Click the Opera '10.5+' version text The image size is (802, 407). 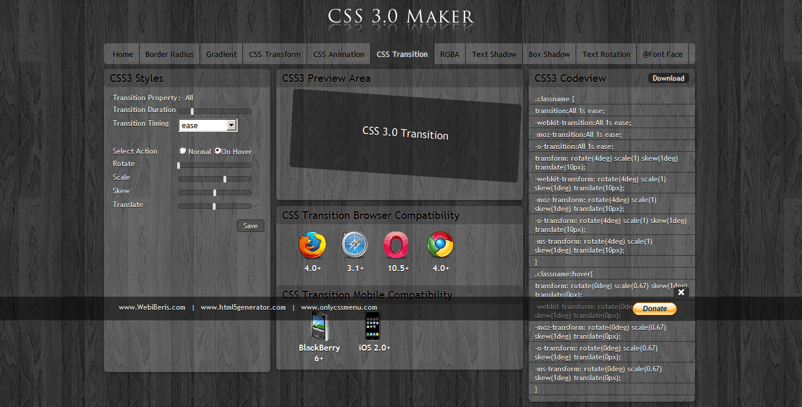coord(398,268)
